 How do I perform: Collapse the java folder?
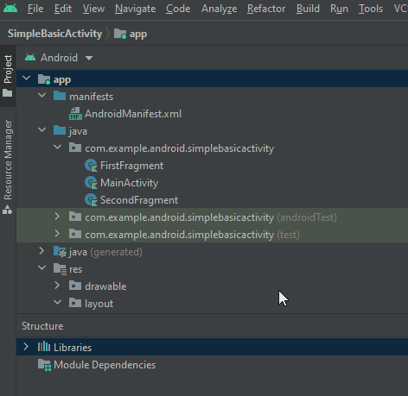pyautogui.click(x=42, y=129)
